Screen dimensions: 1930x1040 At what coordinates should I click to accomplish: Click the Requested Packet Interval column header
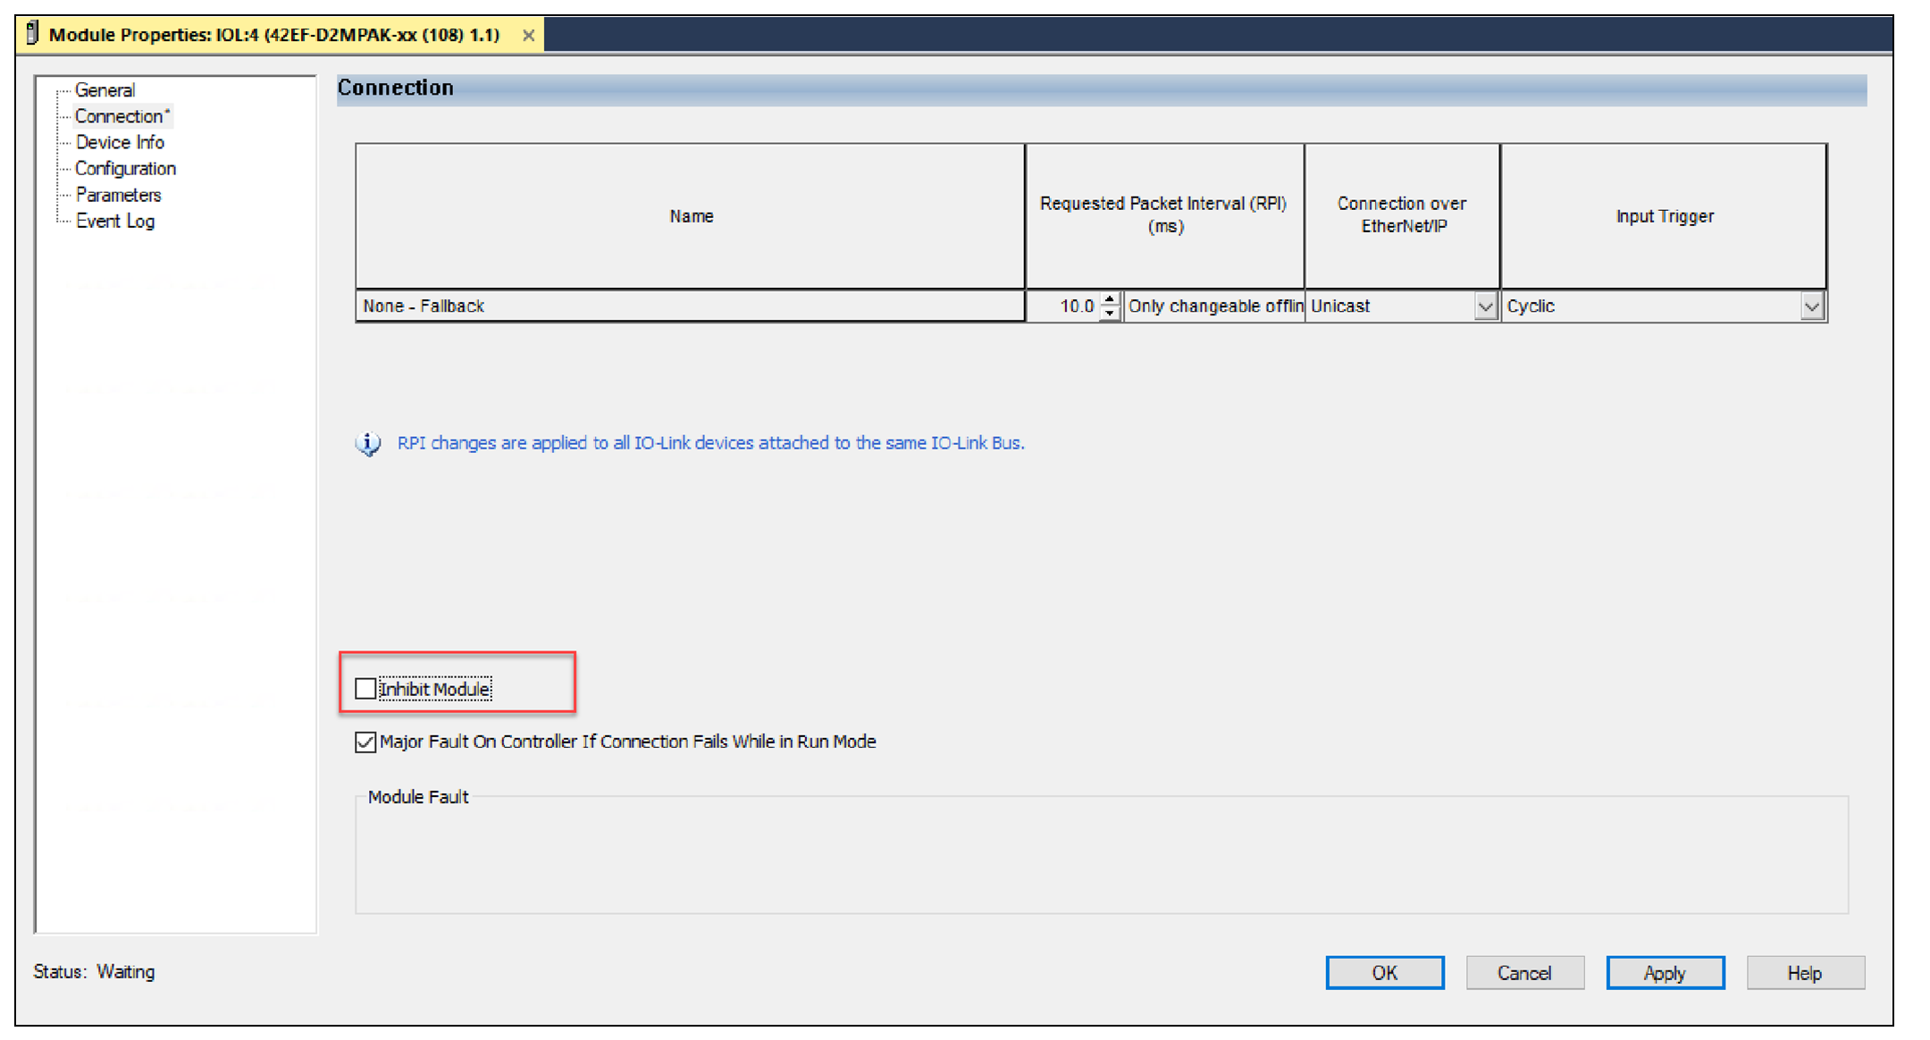coord(1164,216)
